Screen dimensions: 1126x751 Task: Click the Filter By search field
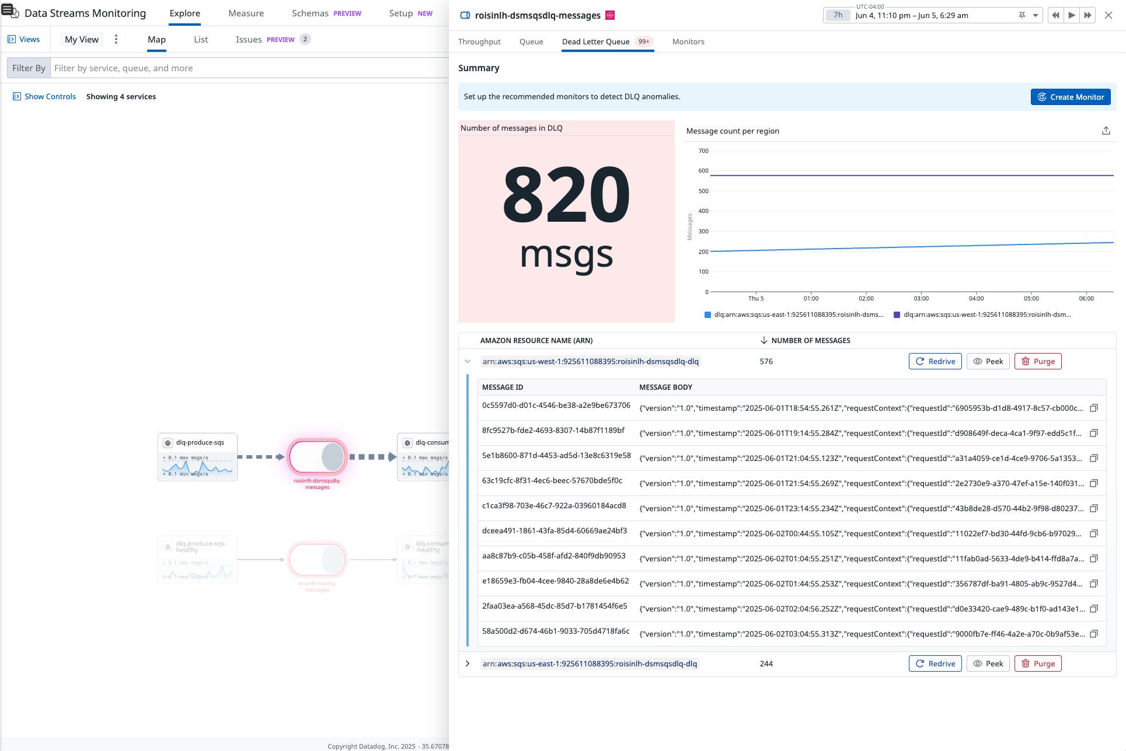click(175, 68)
